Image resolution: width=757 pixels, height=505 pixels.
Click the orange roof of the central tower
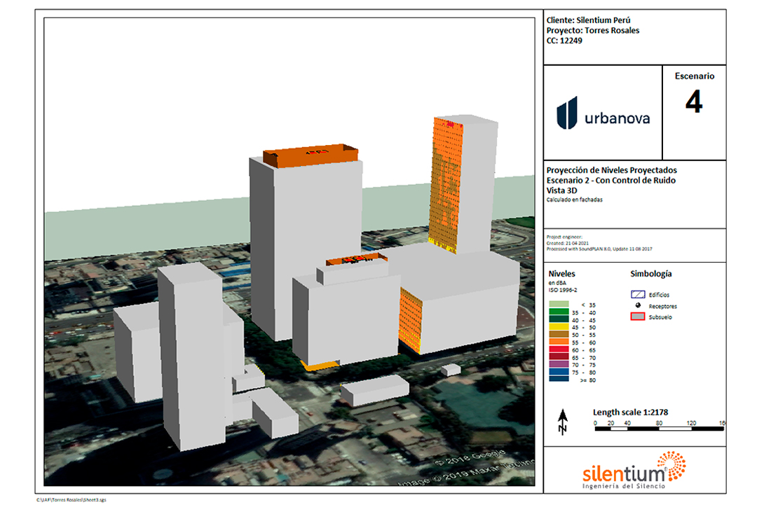pos(308,157)
